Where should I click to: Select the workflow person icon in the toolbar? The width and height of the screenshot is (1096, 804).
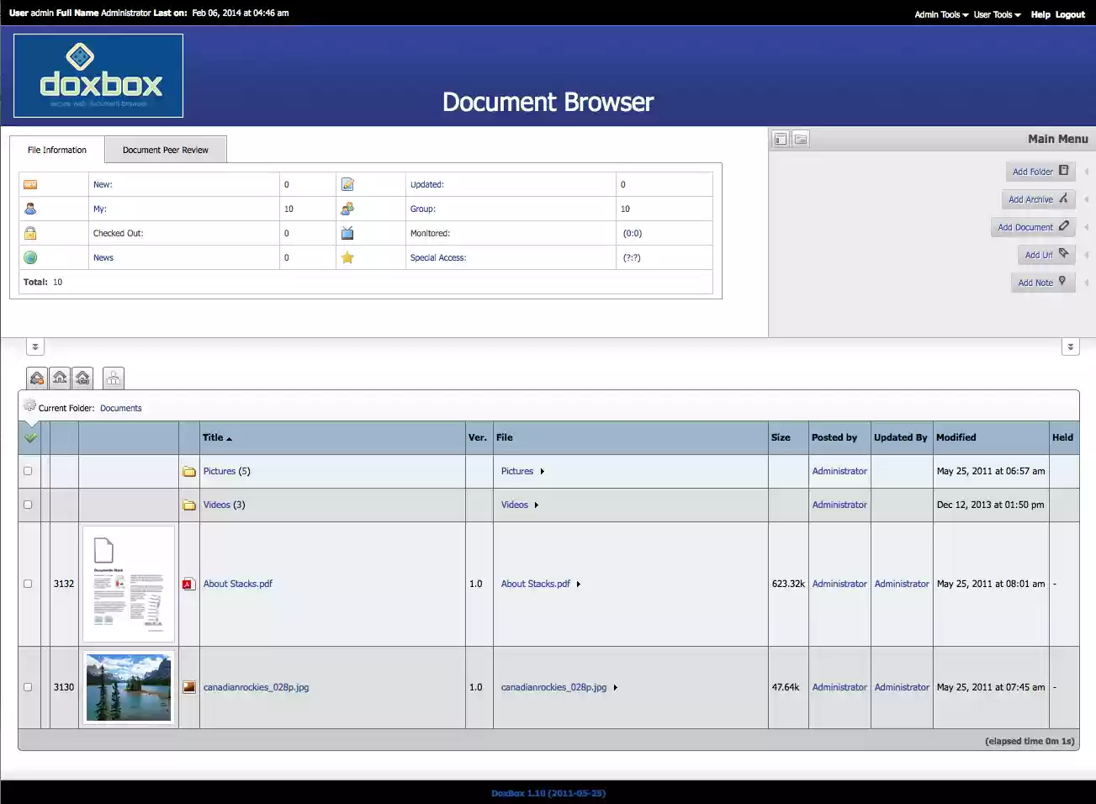(113, 378)
